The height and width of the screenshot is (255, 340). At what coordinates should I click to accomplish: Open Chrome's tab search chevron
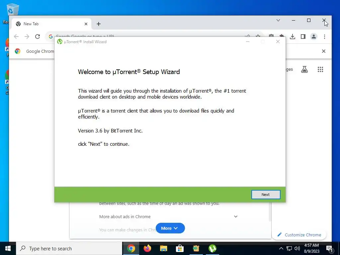278,20
